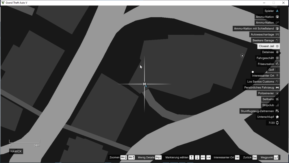Select the Autowaschanlage legend label

click(262, 34)
